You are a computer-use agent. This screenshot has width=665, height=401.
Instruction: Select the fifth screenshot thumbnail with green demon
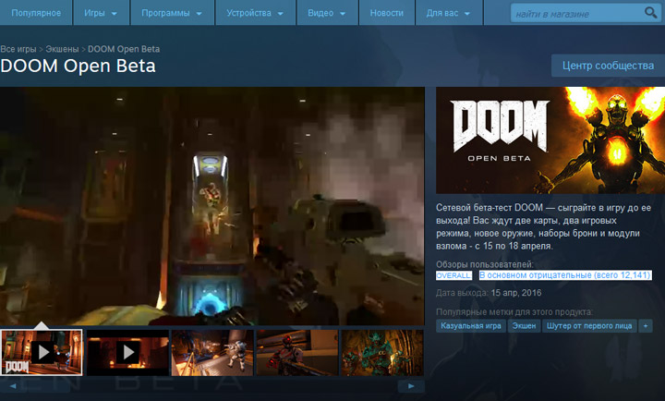click(x=382, y=353)
